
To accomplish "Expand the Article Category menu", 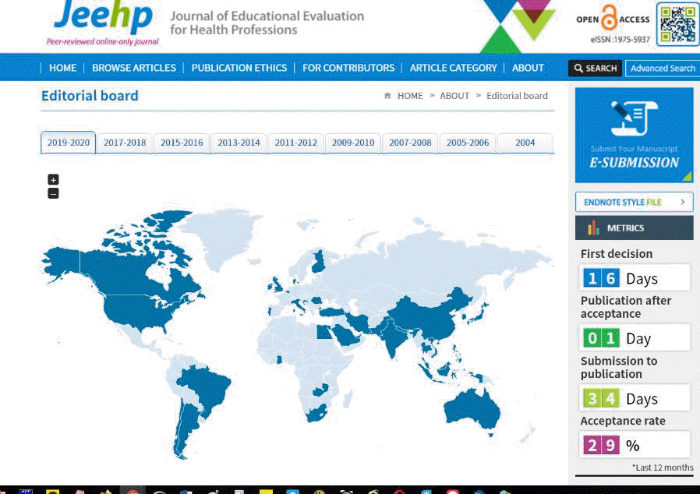I will (453, 68).
